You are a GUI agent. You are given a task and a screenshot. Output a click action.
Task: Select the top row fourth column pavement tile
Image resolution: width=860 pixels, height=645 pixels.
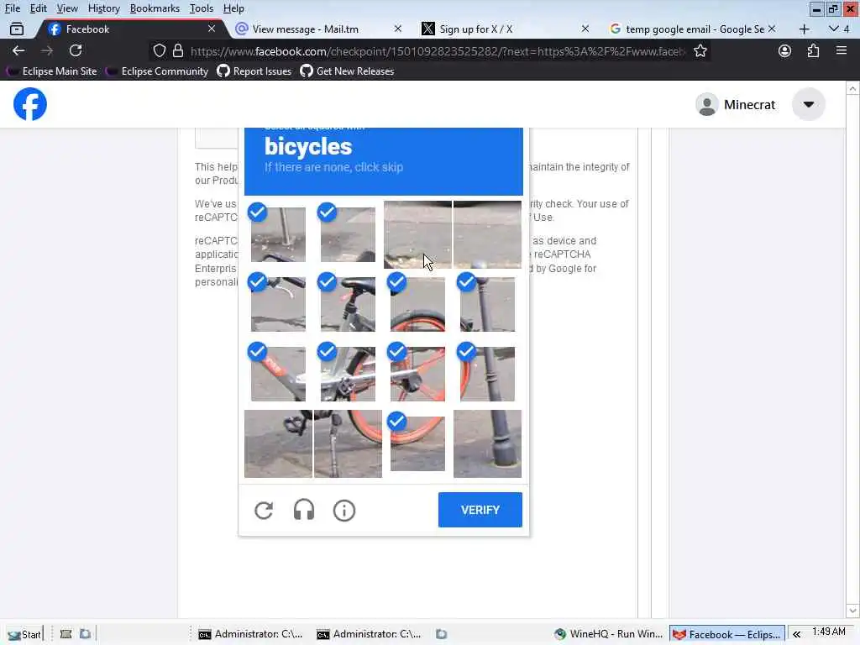pos(487,234)
